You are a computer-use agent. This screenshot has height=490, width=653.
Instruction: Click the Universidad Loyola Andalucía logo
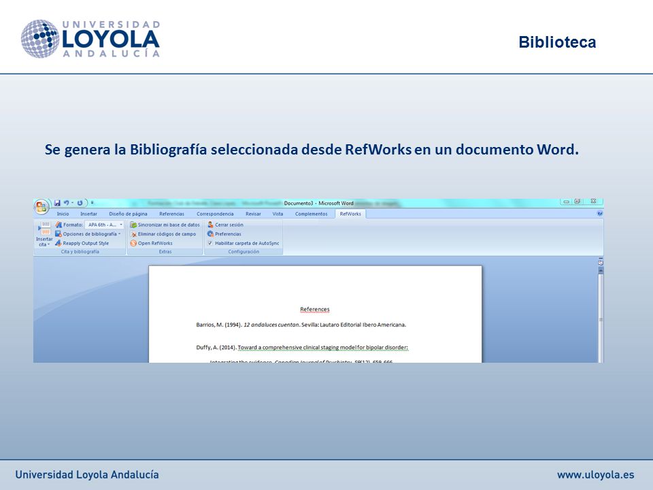90,38
